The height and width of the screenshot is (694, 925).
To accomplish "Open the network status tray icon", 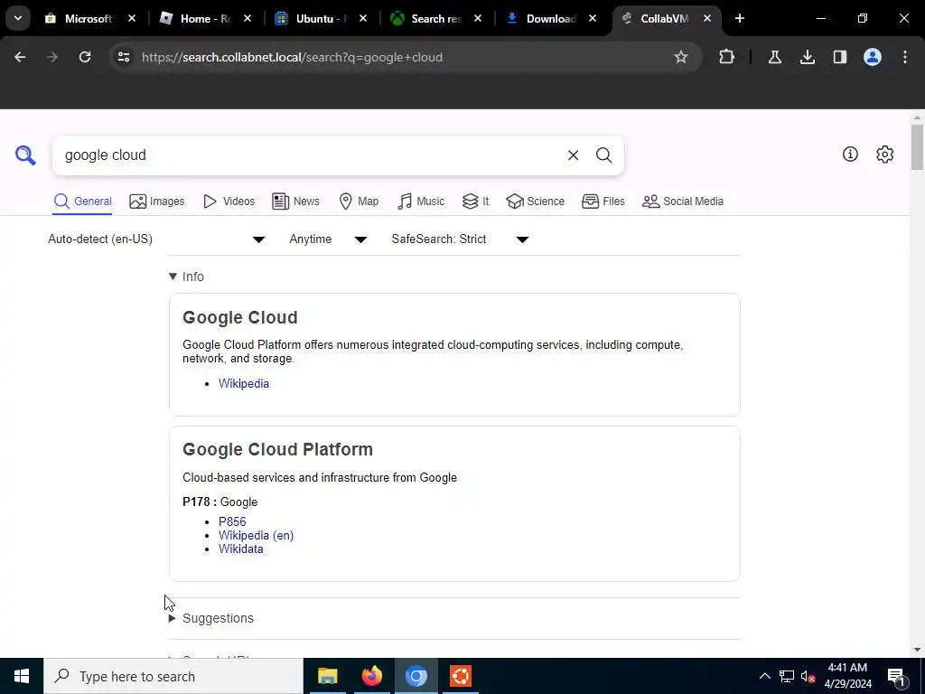I will pyautogui.click(x=787, y=676).
